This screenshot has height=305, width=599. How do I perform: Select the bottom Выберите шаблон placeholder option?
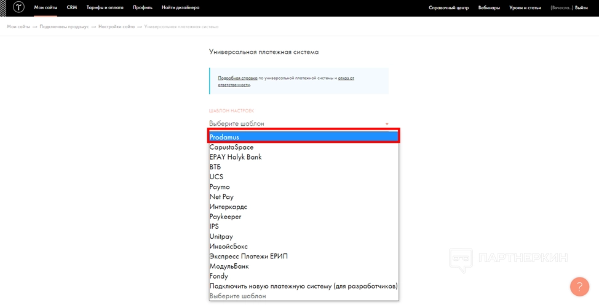point(304,296)
